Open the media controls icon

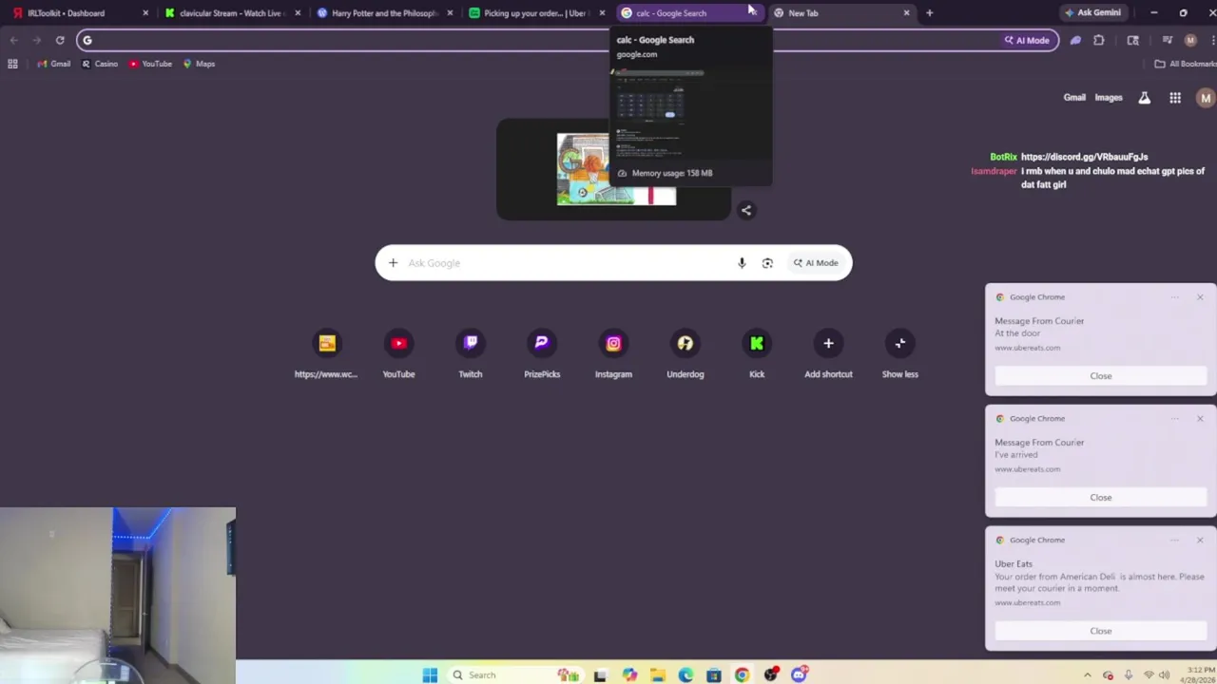pos(1168,40)
